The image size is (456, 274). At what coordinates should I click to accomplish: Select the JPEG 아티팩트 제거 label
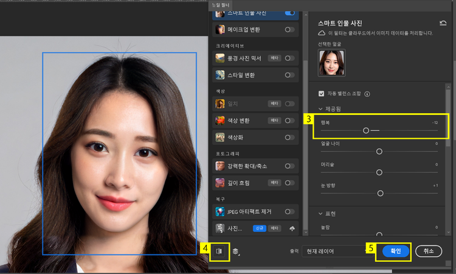point(249,212)
